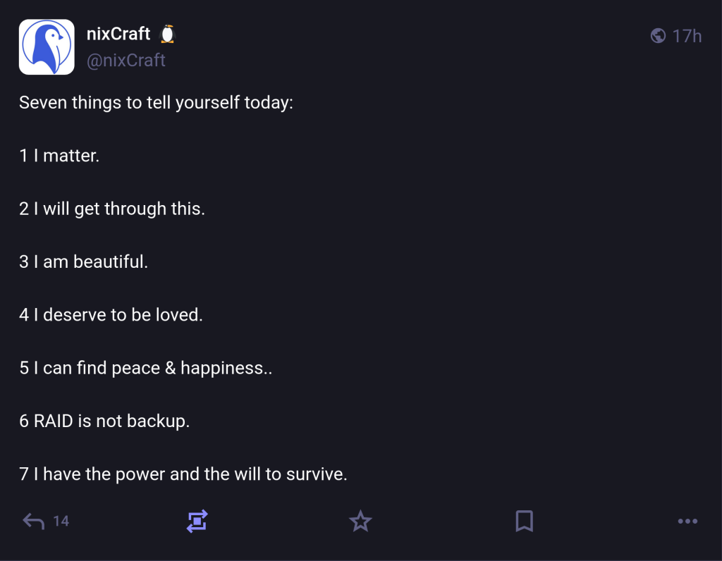This screenshot has height=561, width=722.
Task: Click the @nixCraft handle
Action: (126, 61)
